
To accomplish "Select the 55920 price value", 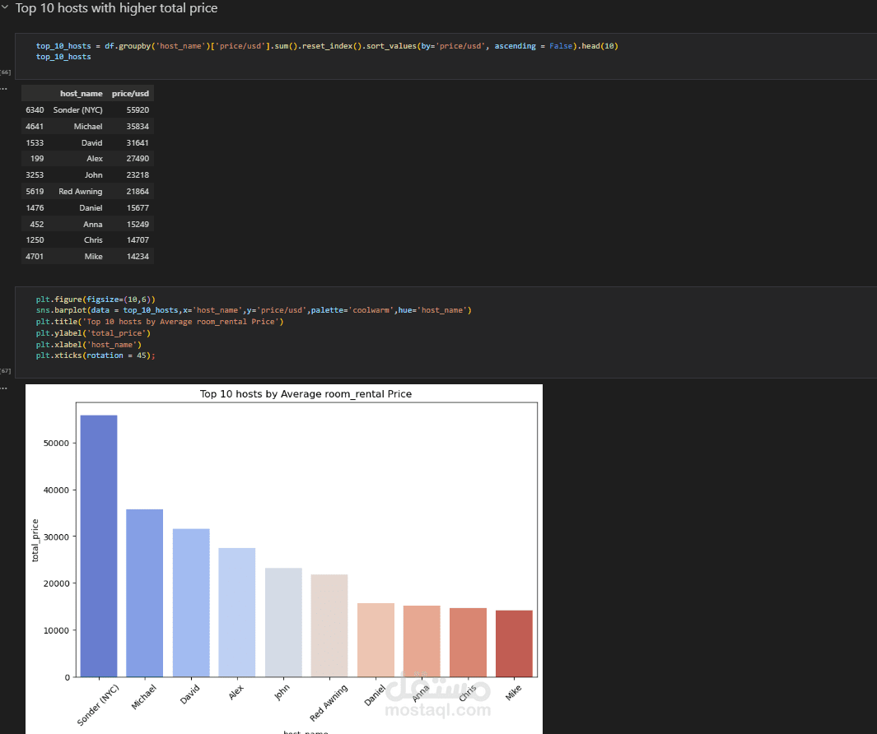I will (x=138, y=110).
